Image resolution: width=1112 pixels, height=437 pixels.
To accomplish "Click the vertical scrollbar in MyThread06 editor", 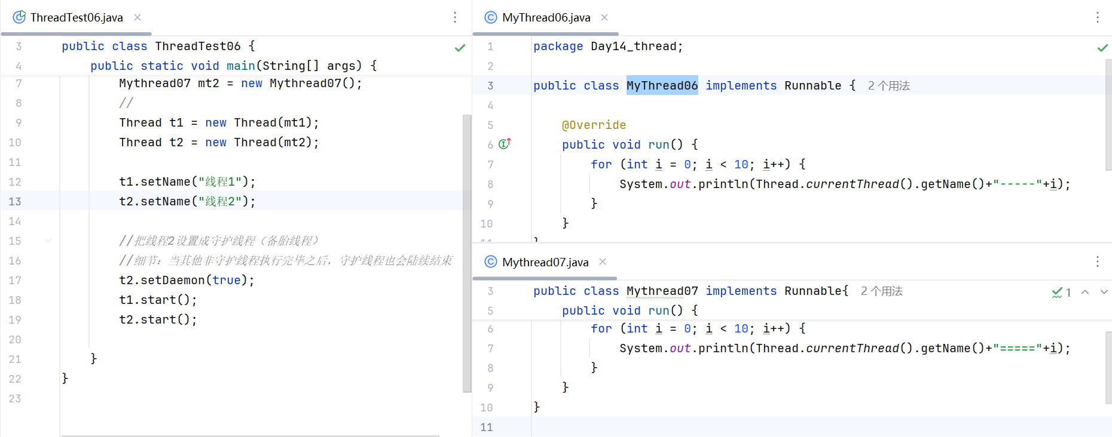I will pos(1108,115).
